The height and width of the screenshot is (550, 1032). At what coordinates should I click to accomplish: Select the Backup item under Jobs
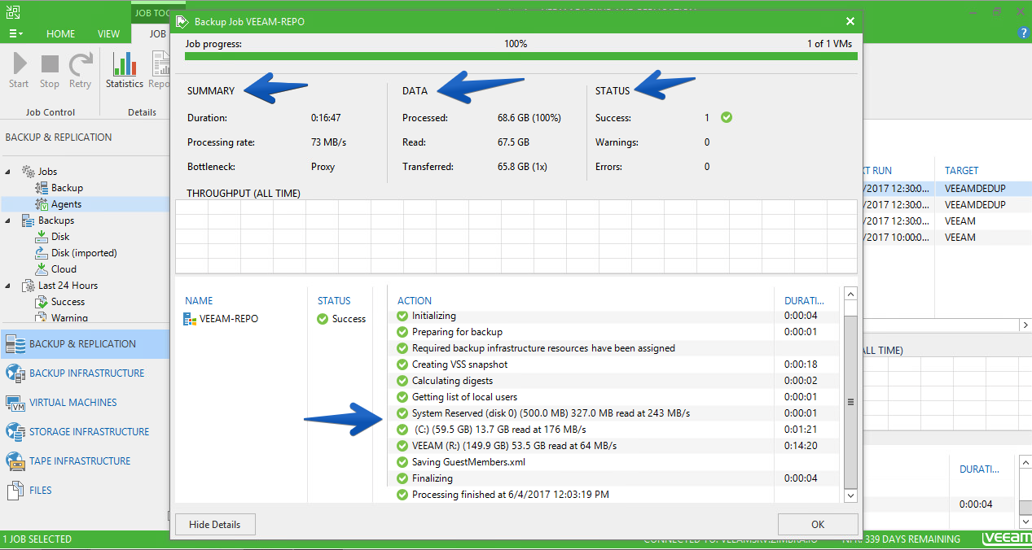tap(67, 188)
